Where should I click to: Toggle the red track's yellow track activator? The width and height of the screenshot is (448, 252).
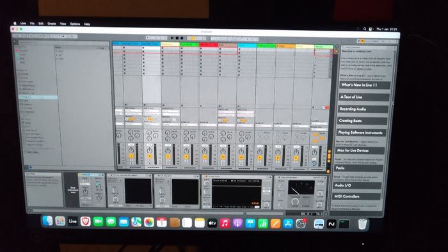point(205,157)
